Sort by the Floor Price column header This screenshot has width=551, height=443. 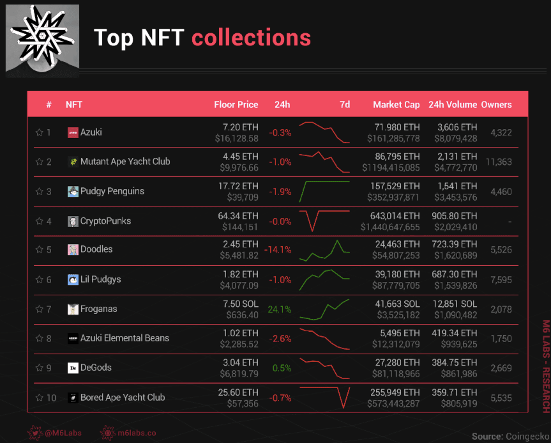tap(236, 105)
